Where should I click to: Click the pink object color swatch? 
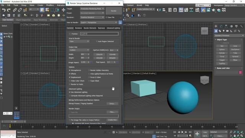click(240, 72)
